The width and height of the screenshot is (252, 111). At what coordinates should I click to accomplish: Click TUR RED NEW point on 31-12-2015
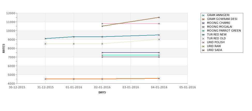coord(45,39)
